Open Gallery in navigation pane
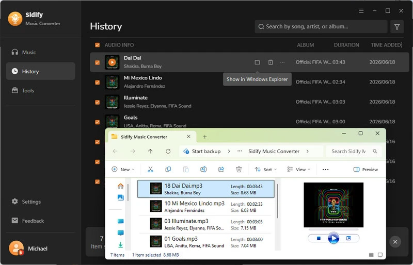The height and width of the screenshot is (265, 413). [120, 197]
